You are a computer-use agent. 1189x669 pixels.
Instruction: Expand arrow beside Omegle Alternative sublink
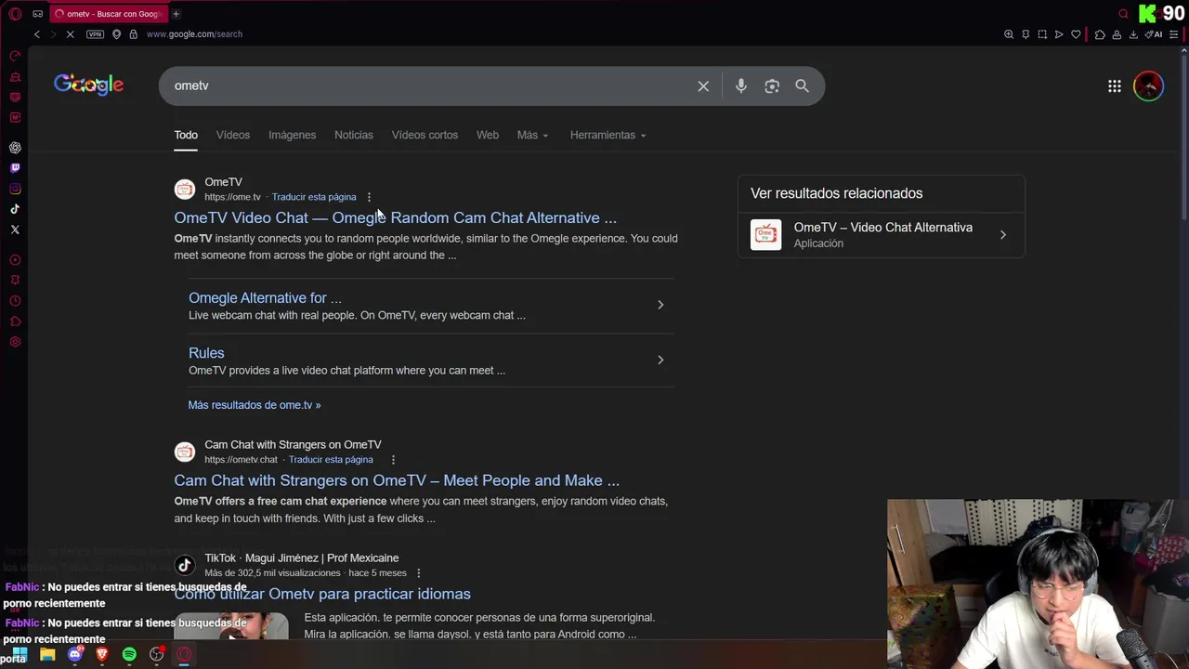click(x=660, y=305)
